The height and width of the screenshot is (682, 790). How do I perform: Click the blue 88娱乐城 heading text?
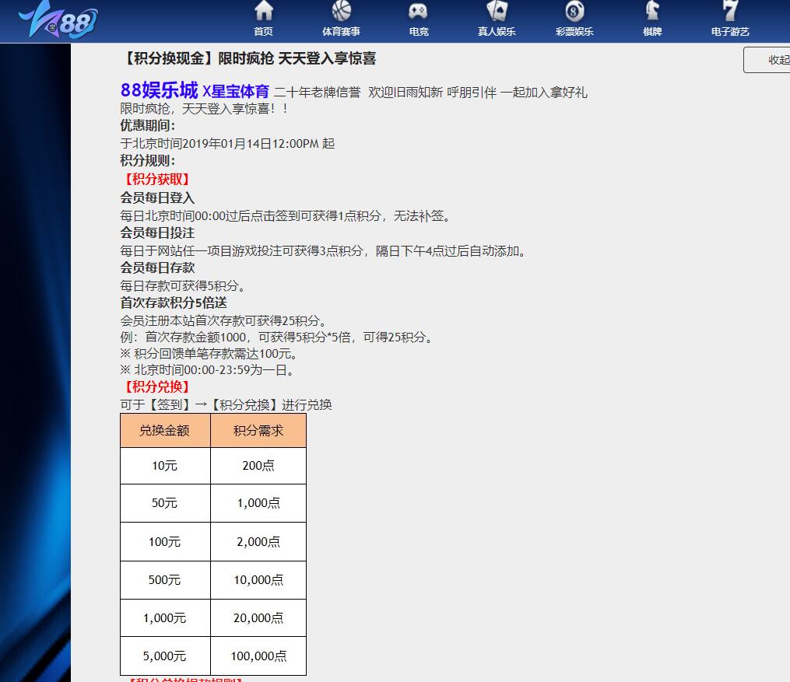coord(159,90)
